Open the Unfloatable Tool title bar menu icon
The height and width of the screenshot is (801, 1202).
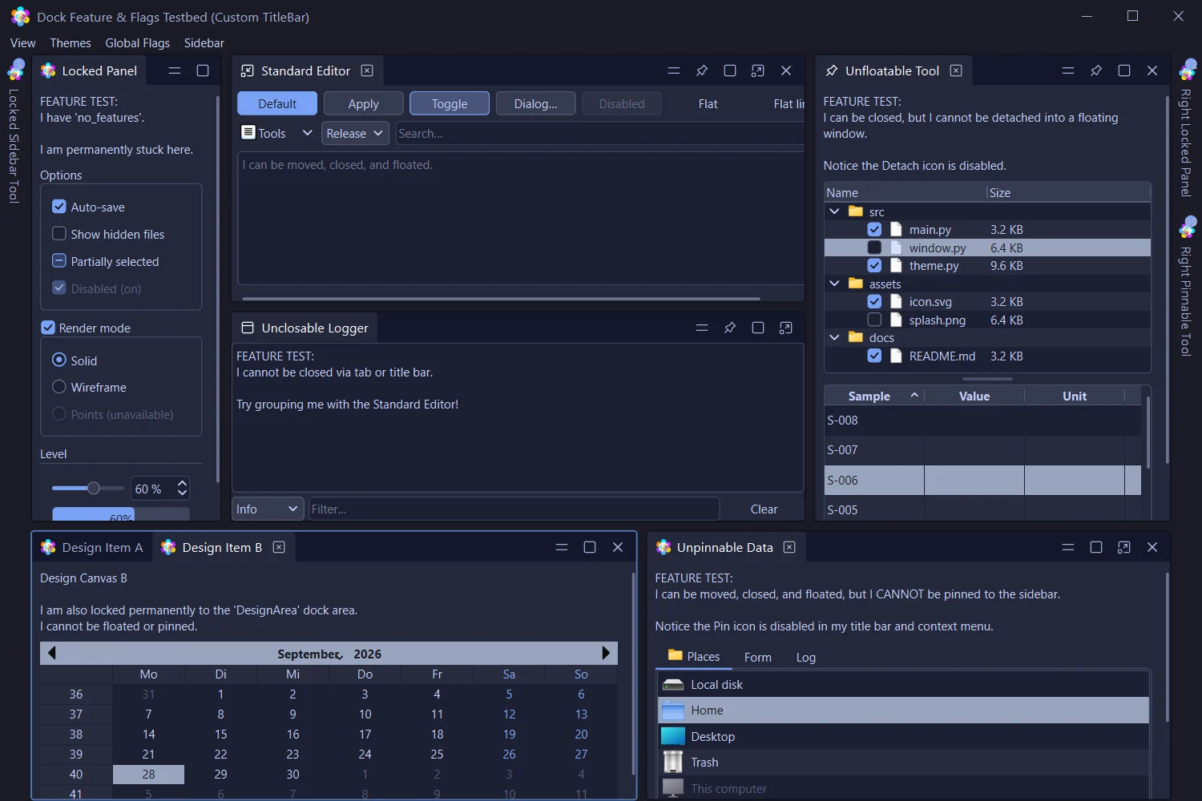(1068, 70)
